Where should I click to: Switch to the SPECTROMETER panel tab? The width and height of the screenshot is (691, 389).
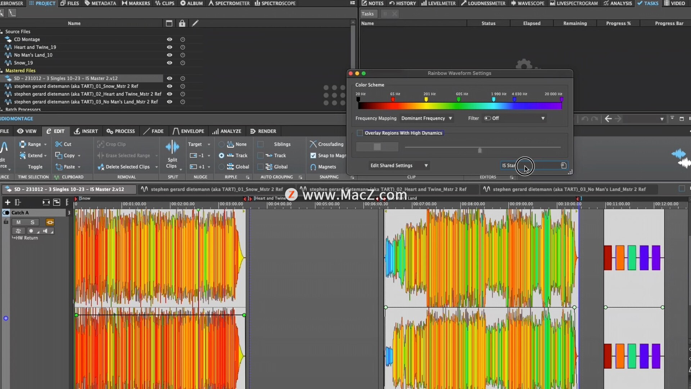point(229,3)
